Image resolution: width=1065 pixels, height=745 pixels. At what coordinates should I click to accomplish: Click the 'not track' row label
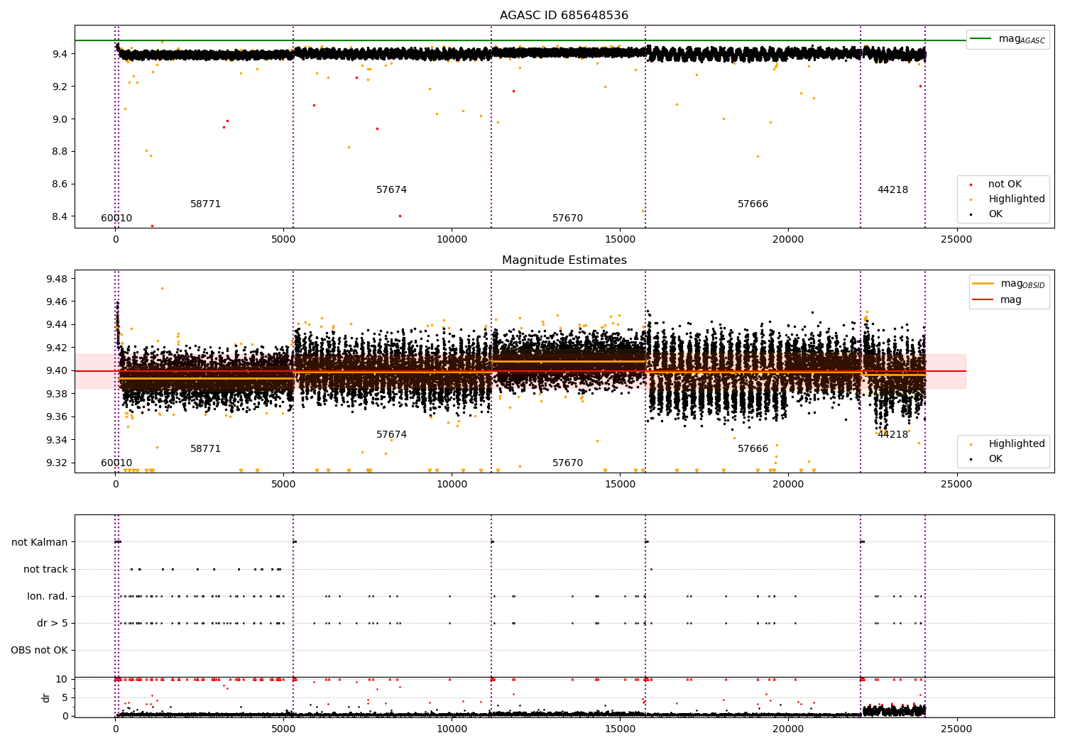(45, 569)
